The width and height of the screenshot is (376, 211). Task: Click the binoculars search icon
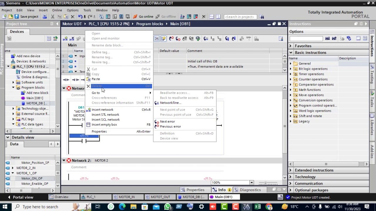tap(262, 17)
